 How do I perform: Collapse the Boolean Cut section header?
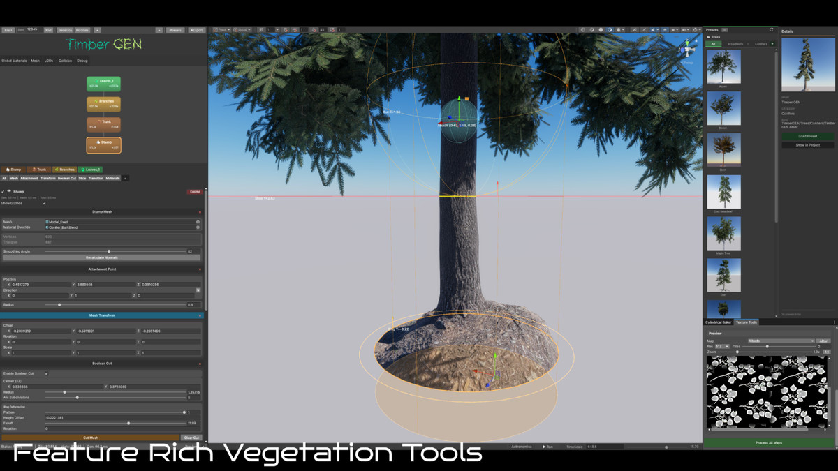pos(102,364)
